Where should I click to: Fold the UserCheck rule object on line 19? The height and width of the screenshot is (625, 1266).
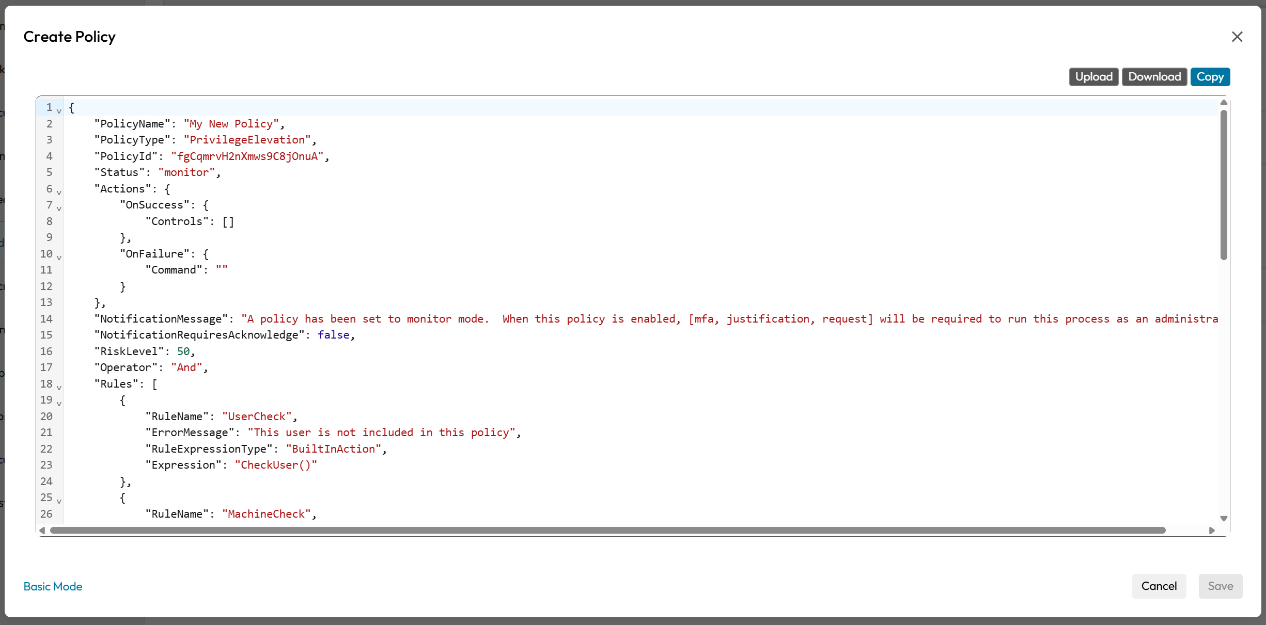coord(59,403)
